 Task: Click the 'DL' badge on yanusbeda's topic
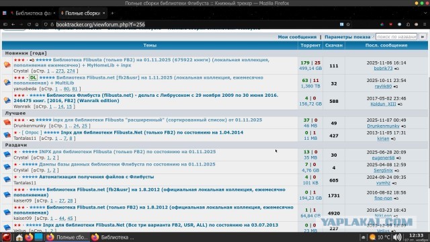(x=33, y=78)
